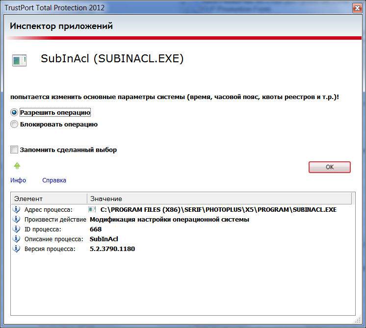Select the Адрес процесса row label
Viewport: 366px width, 328px height.
pos(48,209)
